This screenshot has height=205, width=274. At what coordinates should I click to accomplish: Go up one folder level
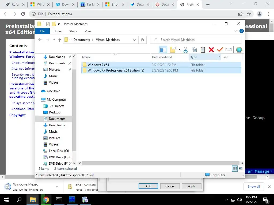coord(60,40)
